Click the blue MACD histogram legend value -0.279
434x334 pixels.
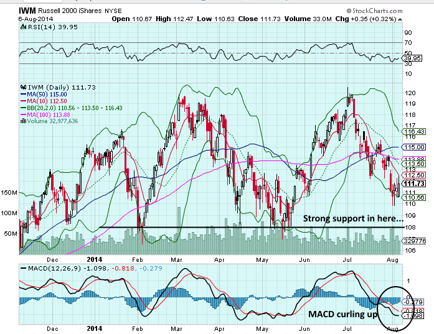[151, 269]
